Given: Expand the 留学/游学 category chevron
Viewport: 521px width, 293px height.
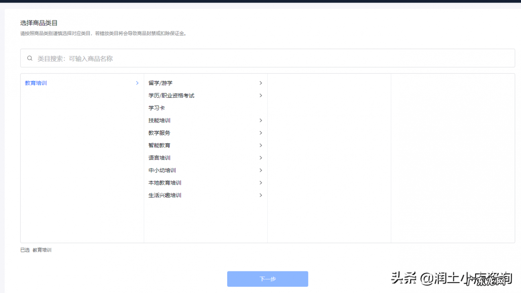Looking at the screenshot, I should click(x=261, y=83).
